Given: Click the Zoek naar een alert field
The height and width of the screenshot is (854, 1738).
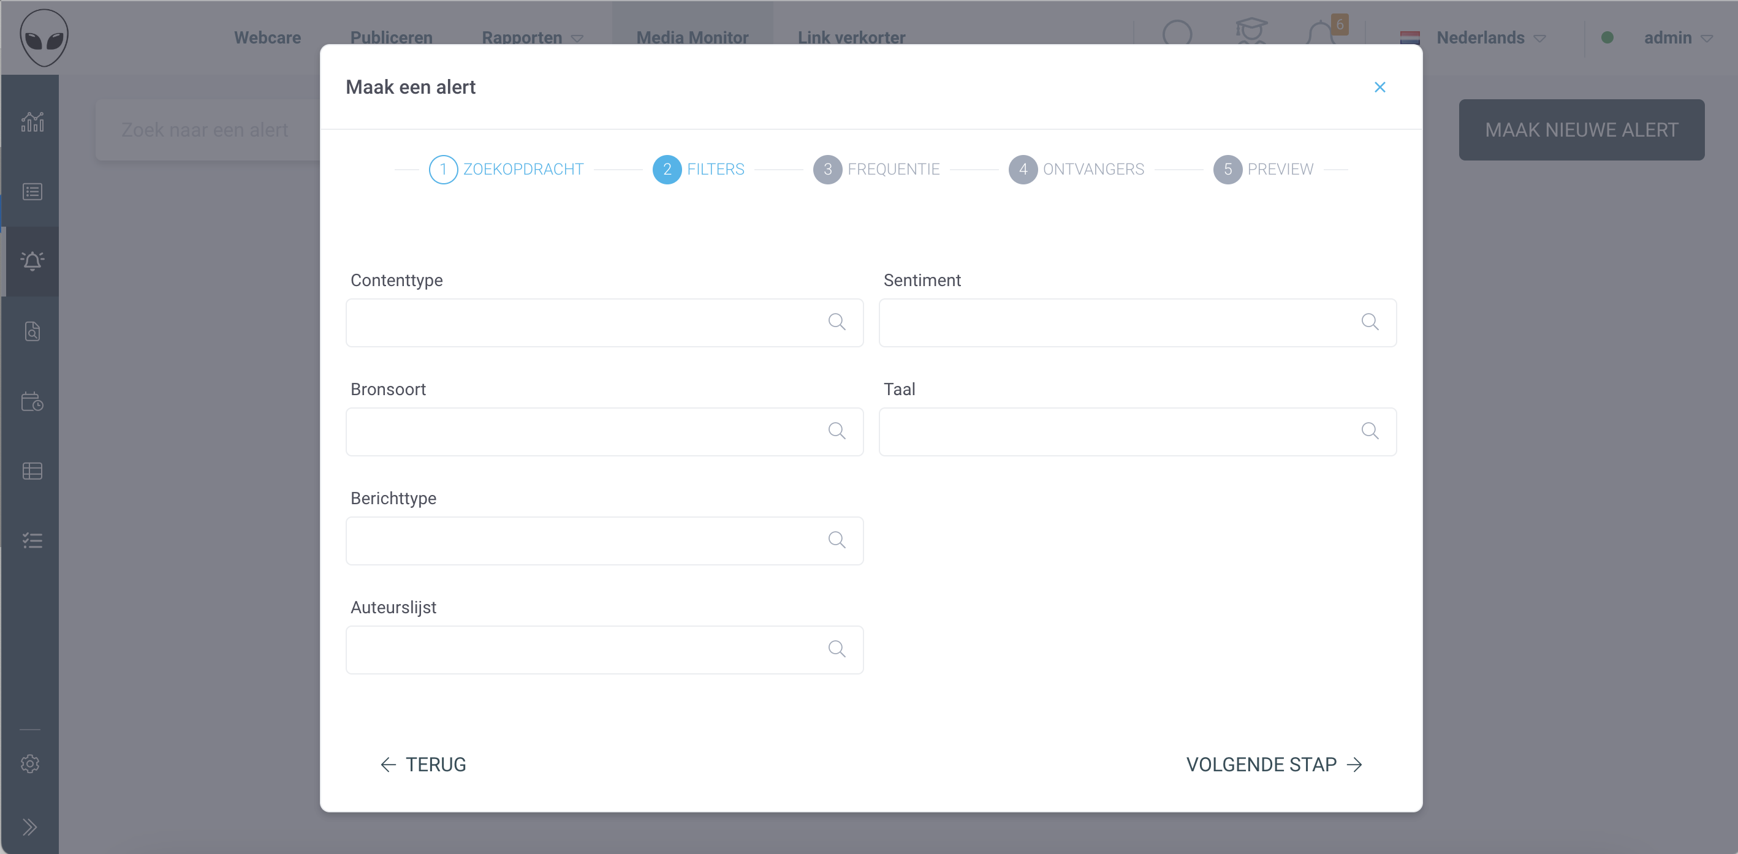Looking at the screenshot, I should pyautogui.click(x=208, y=129).
